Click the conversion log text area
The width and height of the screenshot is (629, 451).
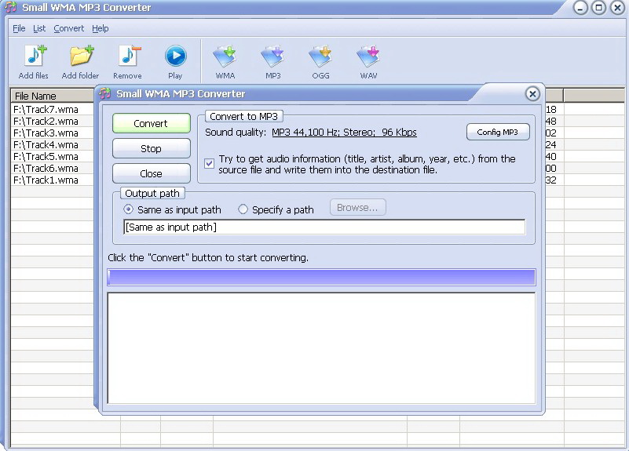[321, 348]
